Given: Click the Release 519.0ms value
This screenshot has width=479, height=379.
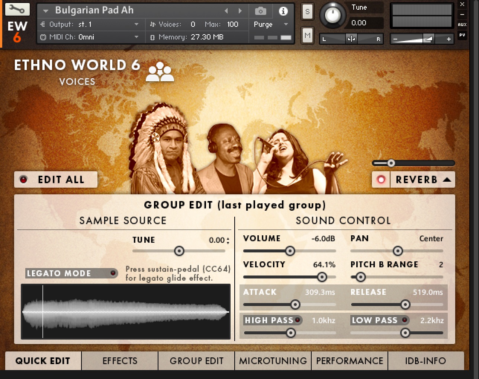Looking at the screenshot, I should 428,292.
